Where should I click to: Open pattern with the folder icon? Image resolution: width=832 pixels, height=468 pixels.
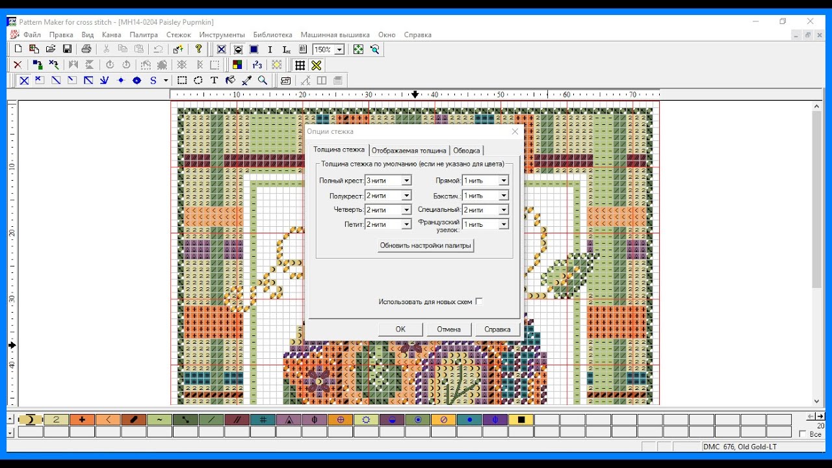[x=51, y=49]
